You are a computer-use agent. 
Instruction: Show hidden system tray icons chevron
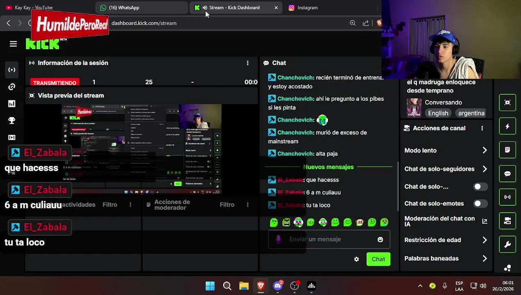pyautogui.click(x=420, y=286)
